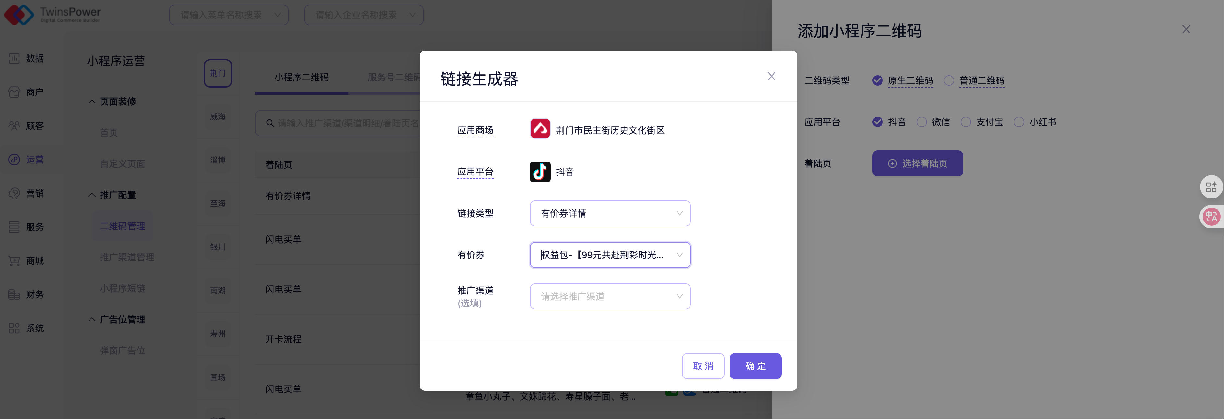This screenshot has width=1224, height=419.
Task: Open the 商户 section icon
Action: (14, 92)
